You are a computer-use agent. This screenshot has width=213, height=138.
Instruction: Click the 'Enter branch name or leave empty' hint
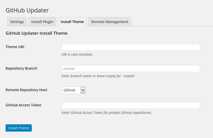click(99, 76)
